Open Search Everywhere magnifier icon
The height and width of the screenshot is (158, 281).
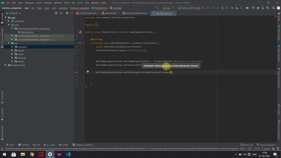tap(274, 8)
